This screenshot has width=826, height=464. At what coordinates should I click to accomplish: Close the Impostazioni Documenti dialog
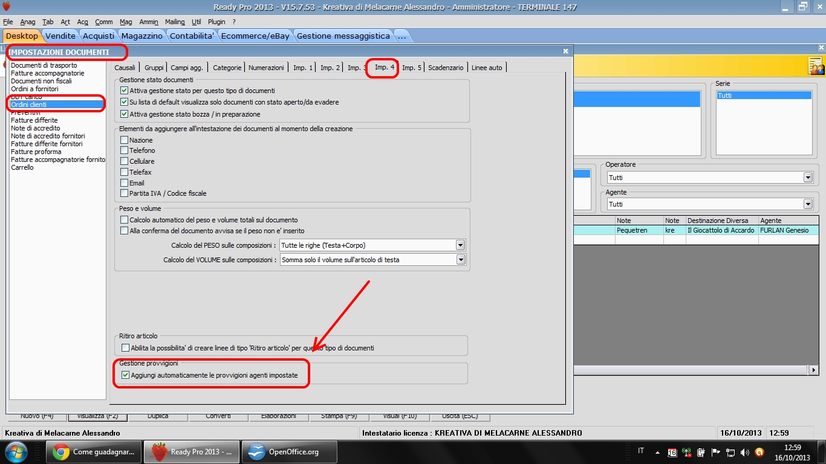pyautogui.click(x=565, y=52)
